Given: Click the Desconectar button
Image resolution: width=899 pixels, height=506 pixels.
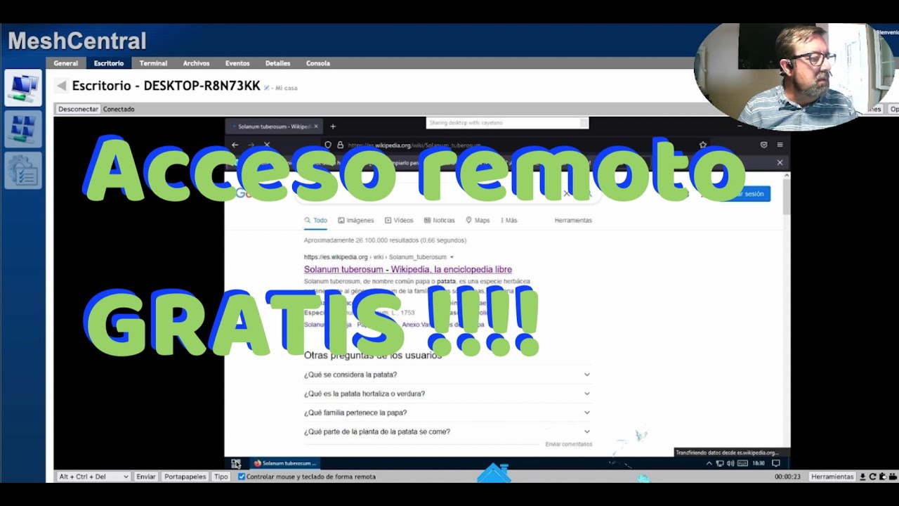Looking at the screenshot, I should 78,109.
